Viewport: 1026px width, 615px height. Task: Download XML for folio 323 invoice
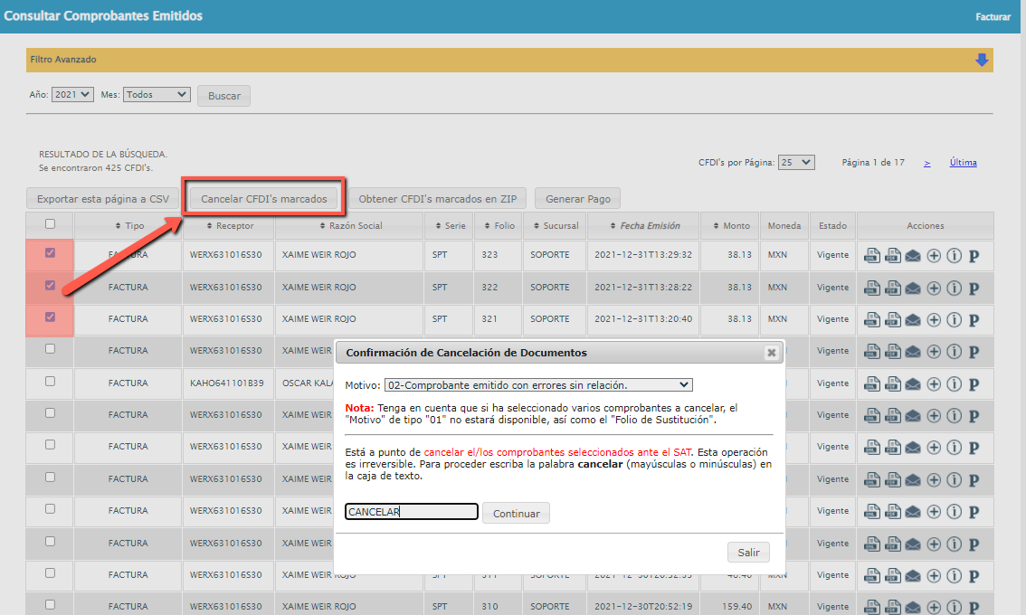(x=872, y=255)
